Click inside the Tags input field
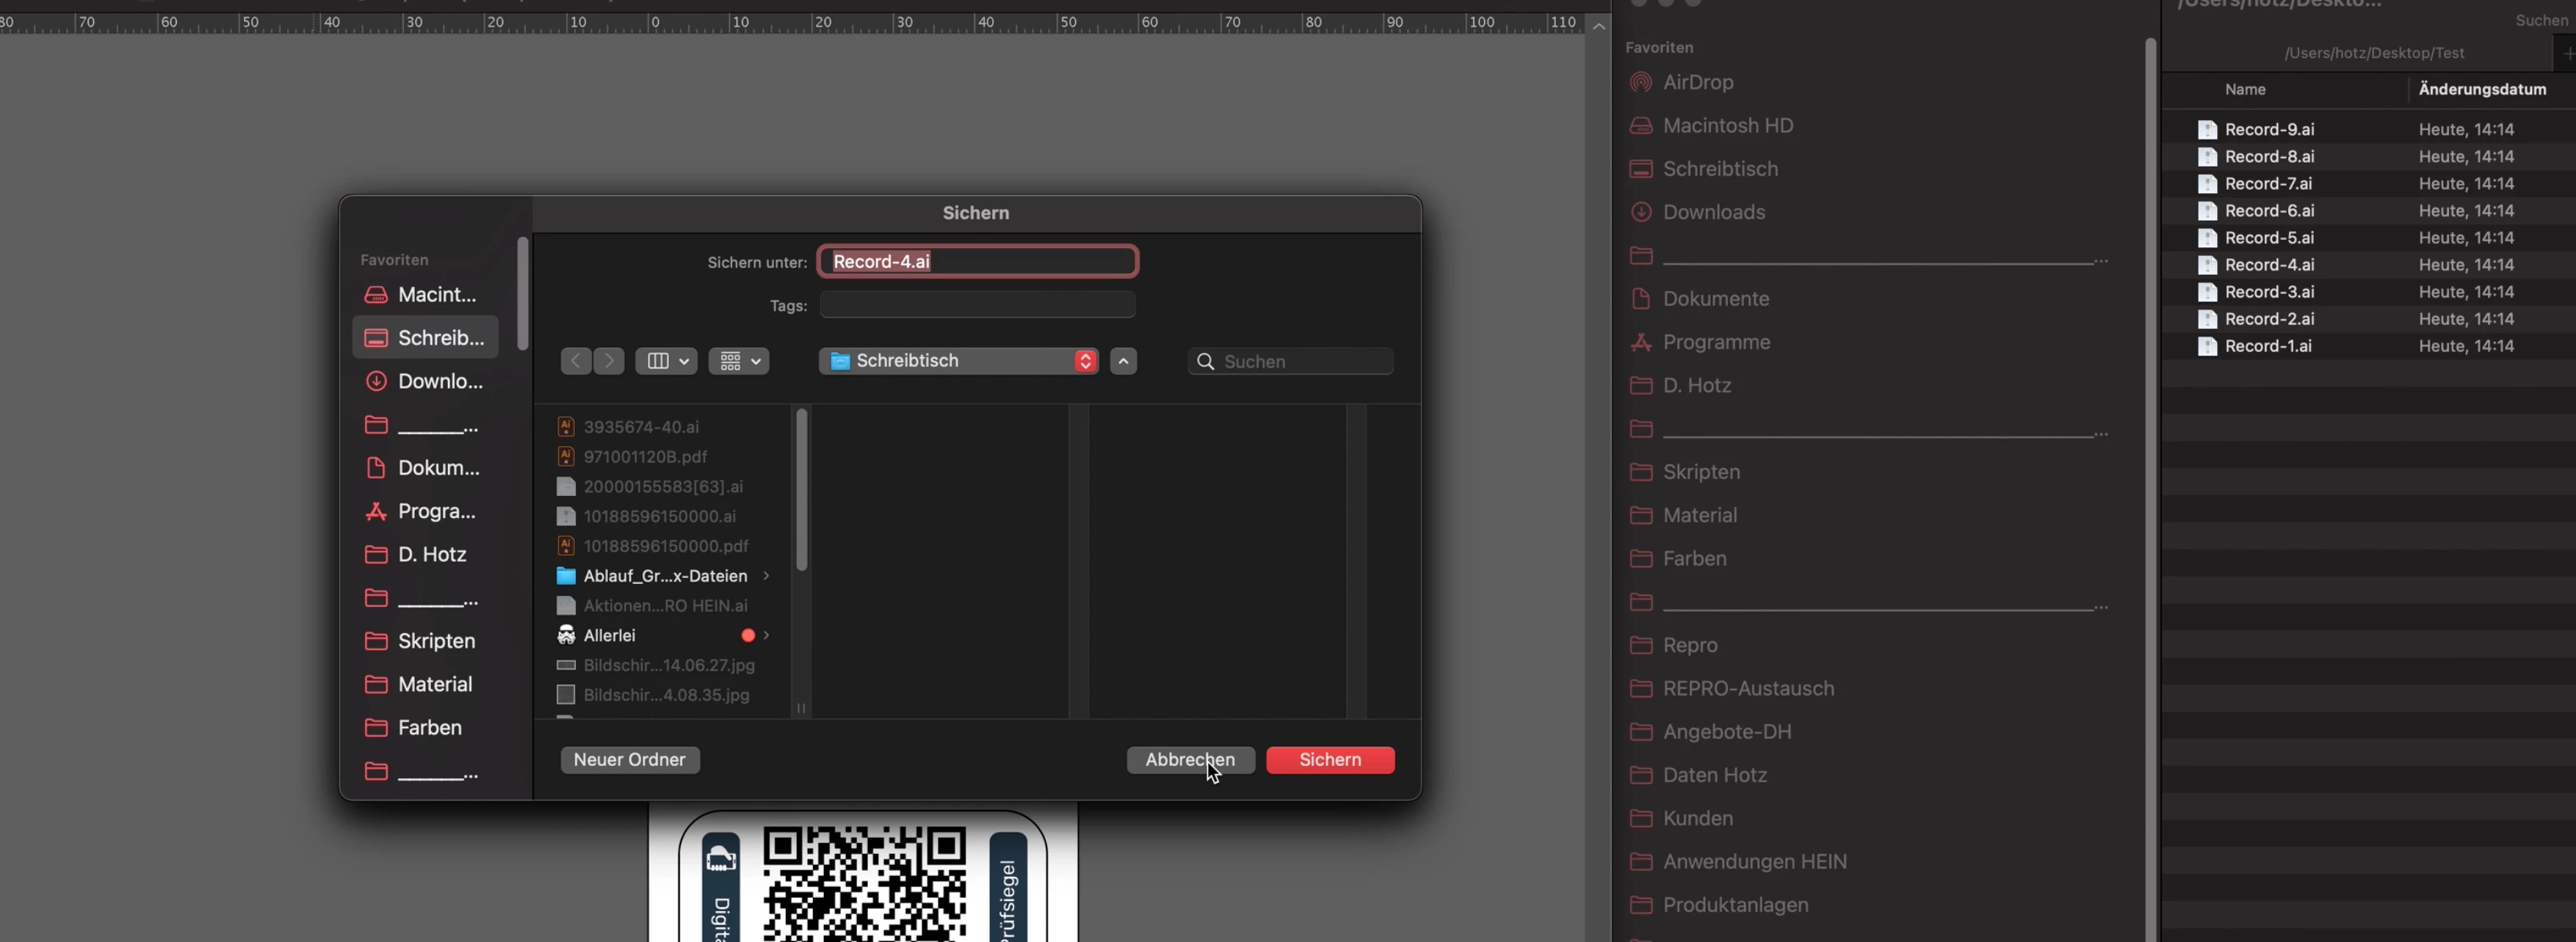Viewport: 2576px width, 942px height. pos(977,304)
